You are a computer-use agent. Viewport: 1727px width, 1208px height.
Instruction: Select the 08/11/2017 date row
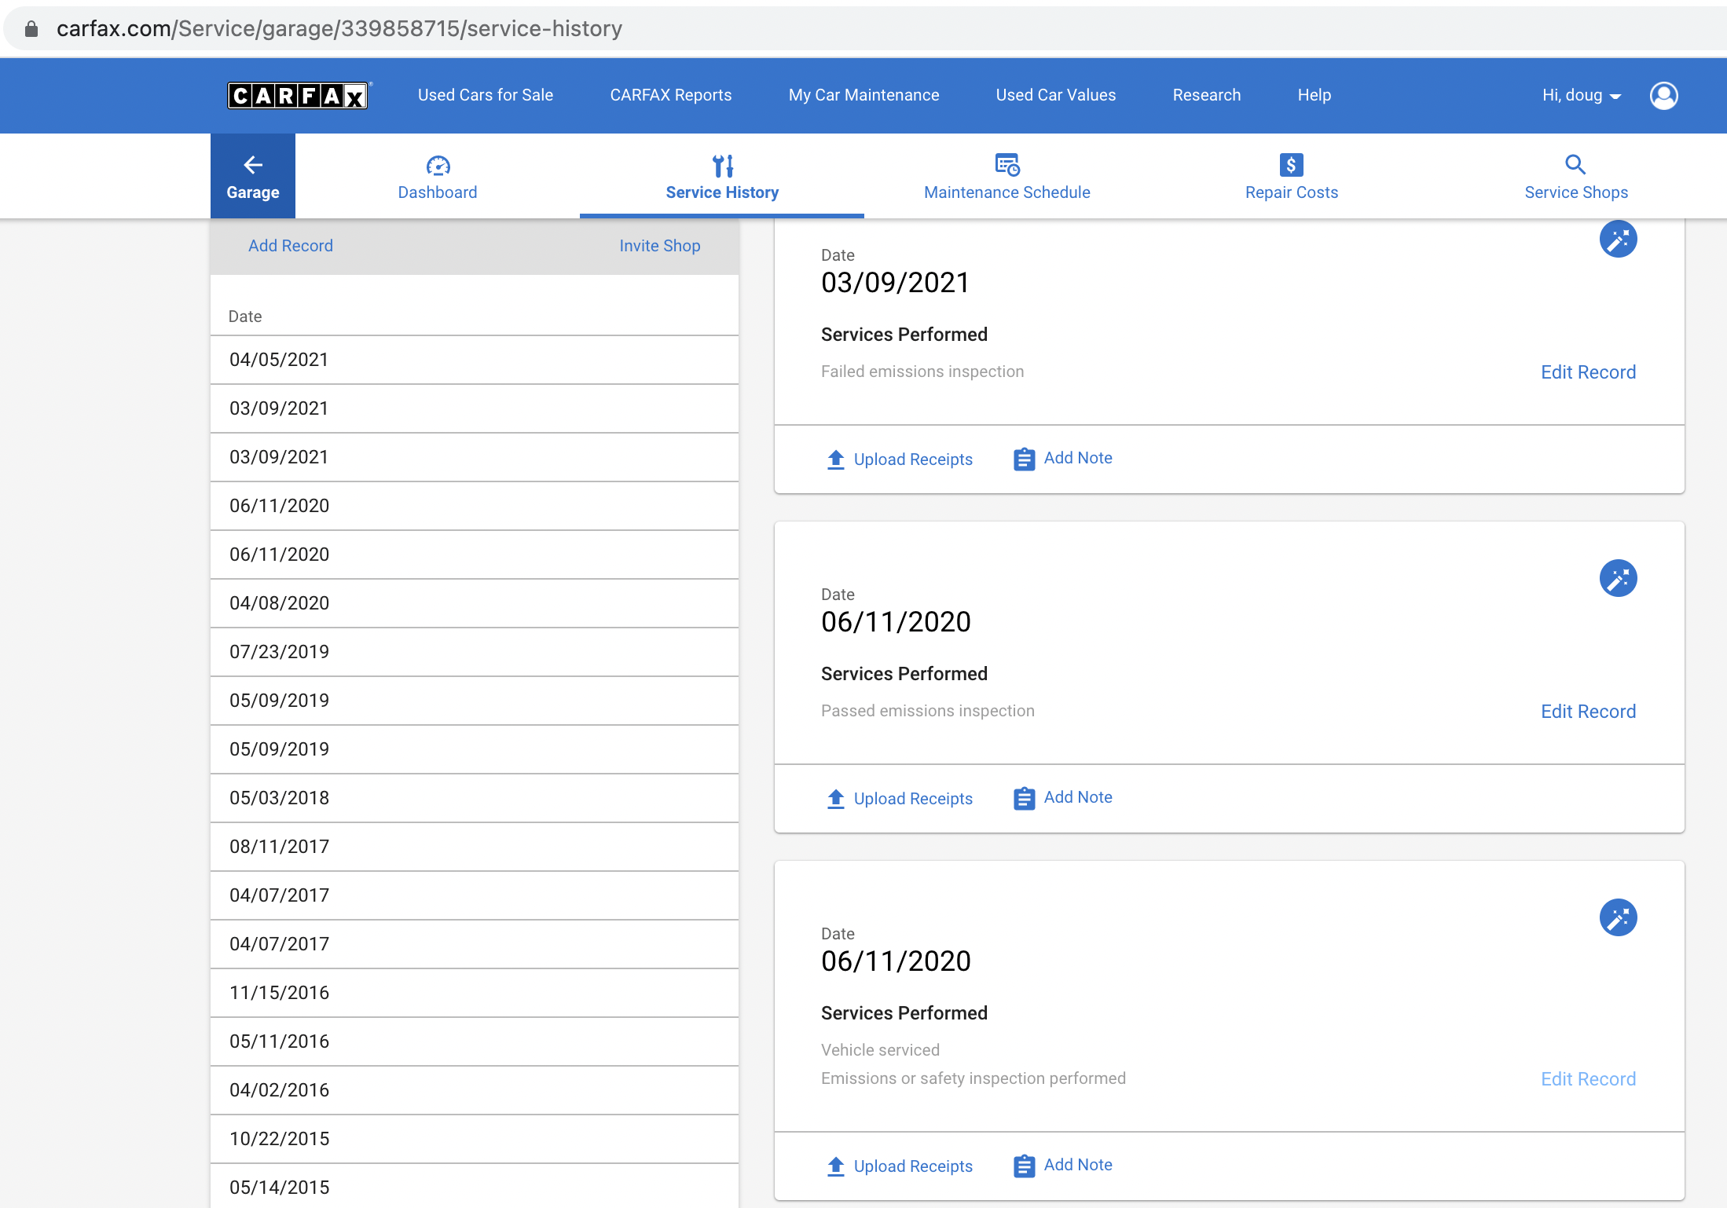475,847
